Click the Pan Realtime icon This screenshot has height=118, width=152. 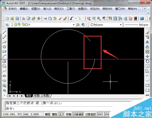click(x=89, y=19)
